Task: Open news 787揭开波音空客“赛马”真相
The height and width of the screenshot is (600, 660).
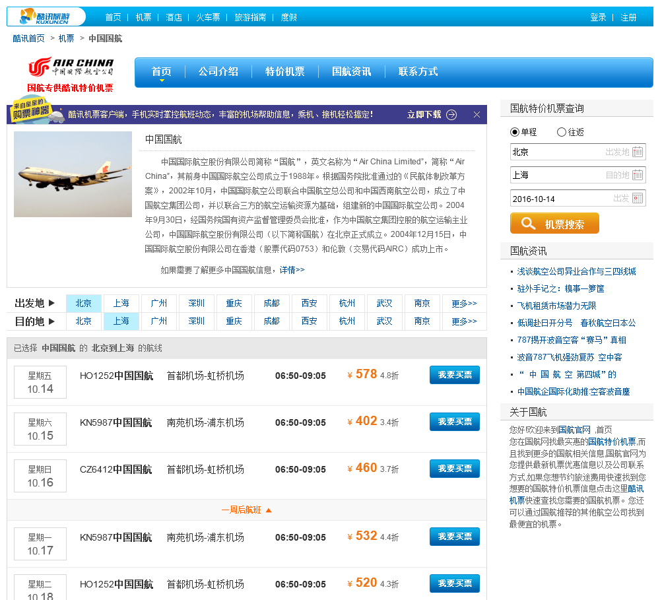Action: 572,340
